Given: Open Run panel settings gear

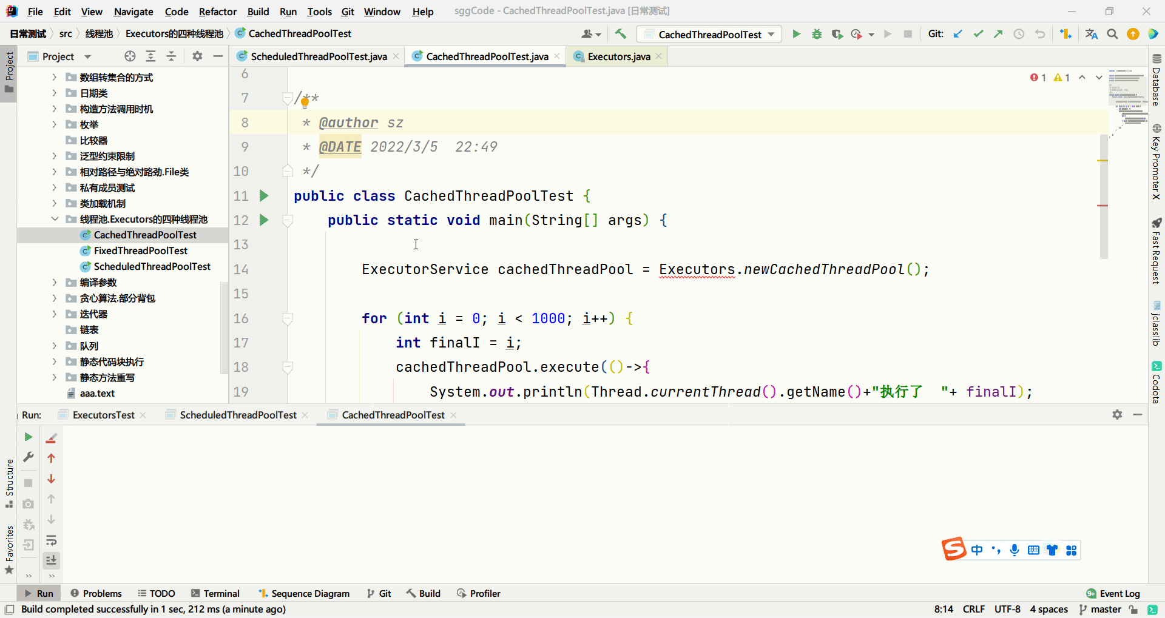Looking at the screenshot, I should [1117, 414].
